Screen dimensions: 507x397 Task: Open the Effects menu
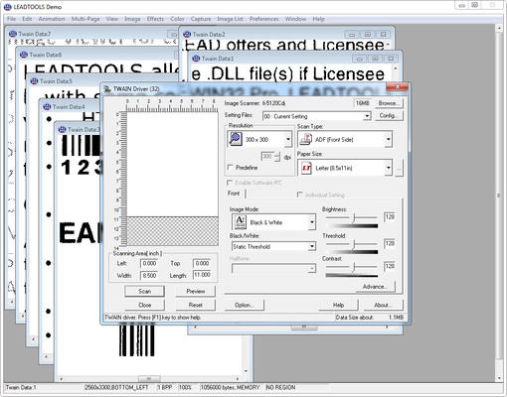(x=155, y=19)
